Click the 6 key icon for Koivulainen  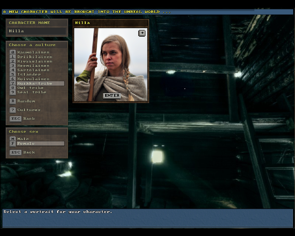[x=13, y=79]
